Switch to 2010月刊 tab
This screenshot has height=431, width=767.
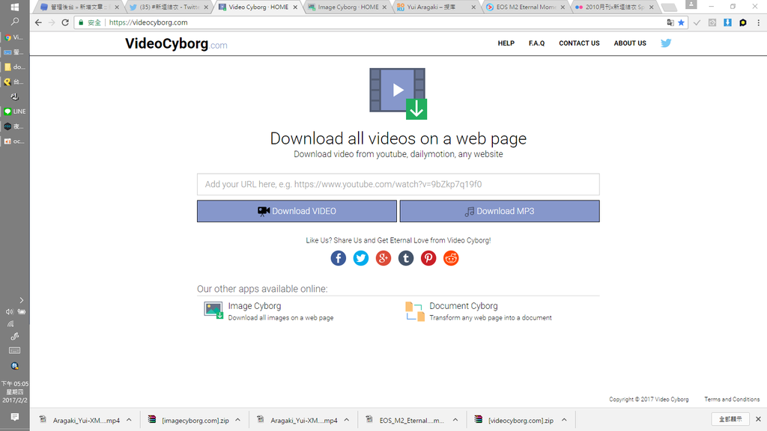(x=614, y=7)
